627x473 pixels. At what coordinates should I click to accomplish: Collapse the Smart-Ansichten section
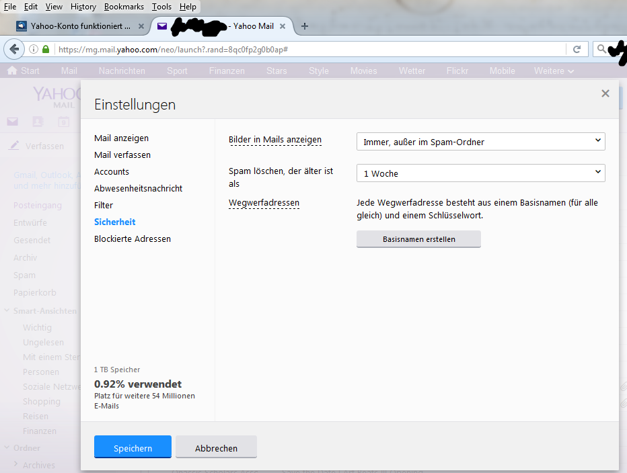(7, 310)
